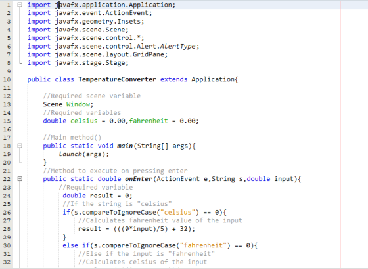Image resolution: width=368 pixels, height=269 pixels.
Task: Collapse the main method fold at line 18
Action: [20, 146]
